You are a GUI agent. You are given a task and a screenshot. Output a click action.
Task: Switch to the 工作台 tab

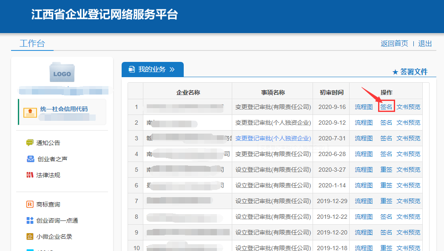pos(32,43)
